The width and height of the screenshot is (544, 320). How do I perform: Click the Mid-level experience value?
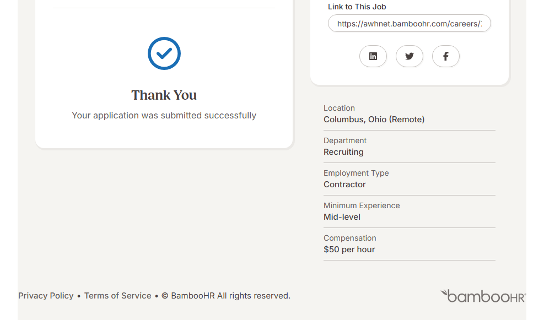pos(342,217)
